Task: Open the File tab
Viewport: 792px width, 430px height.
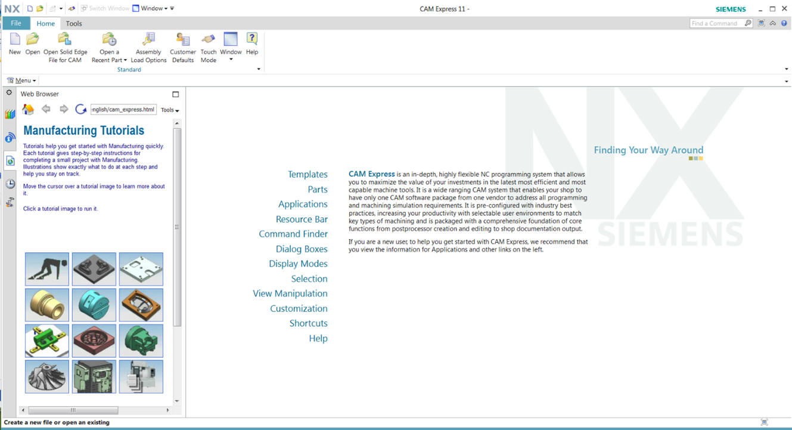Action: pyautogui.click(x=16, y=23)
